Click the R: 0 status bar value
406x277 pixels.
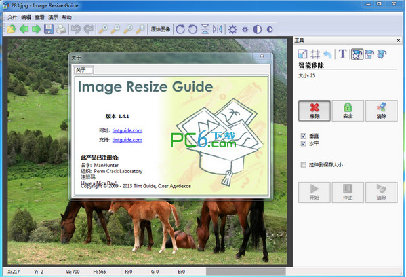(128, 272)
